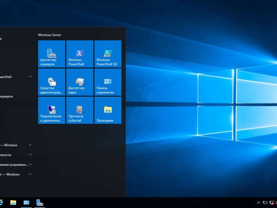Open Internet Explorer in the taskbar

click(x=1, y=202)
